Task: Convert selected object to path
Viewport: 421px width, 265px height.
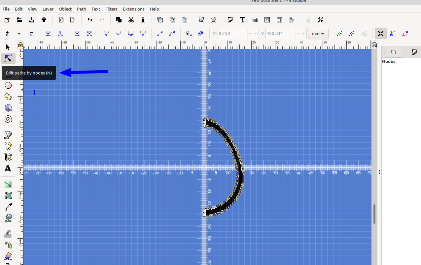Action: (189, 34)
